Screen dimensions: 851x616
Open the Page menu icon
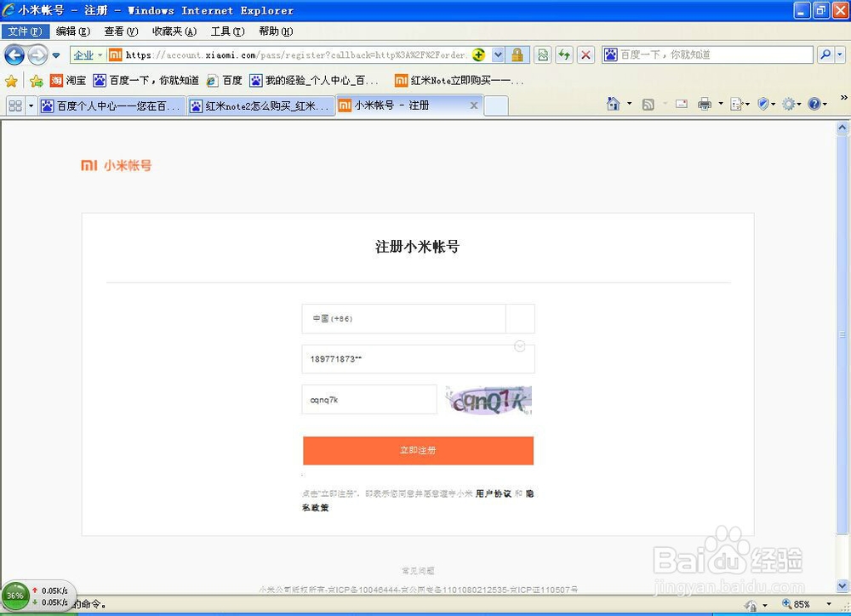[x=740, y=104]
